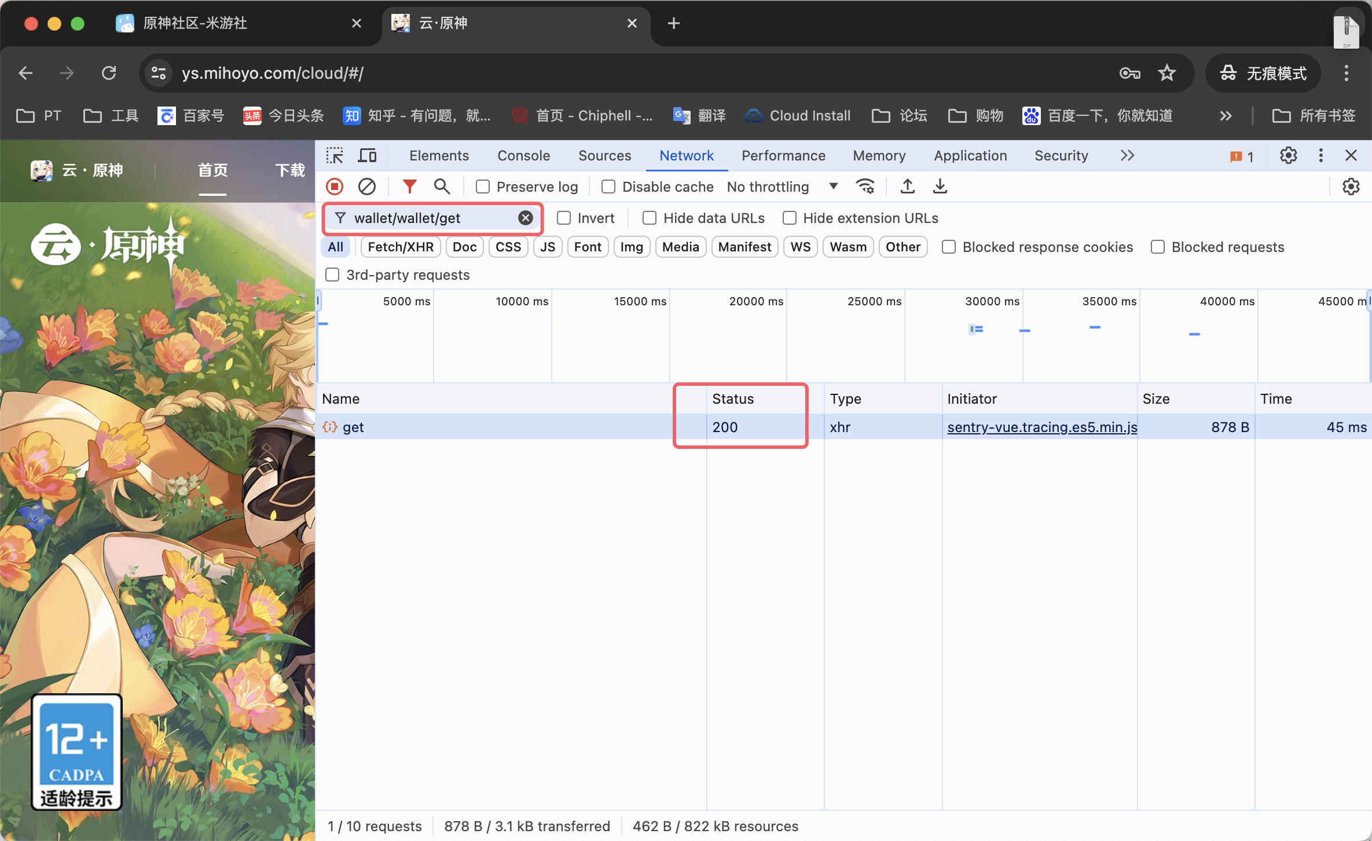Reload the current page
This screenshot has height=841, width=1372.
(109, 73)
